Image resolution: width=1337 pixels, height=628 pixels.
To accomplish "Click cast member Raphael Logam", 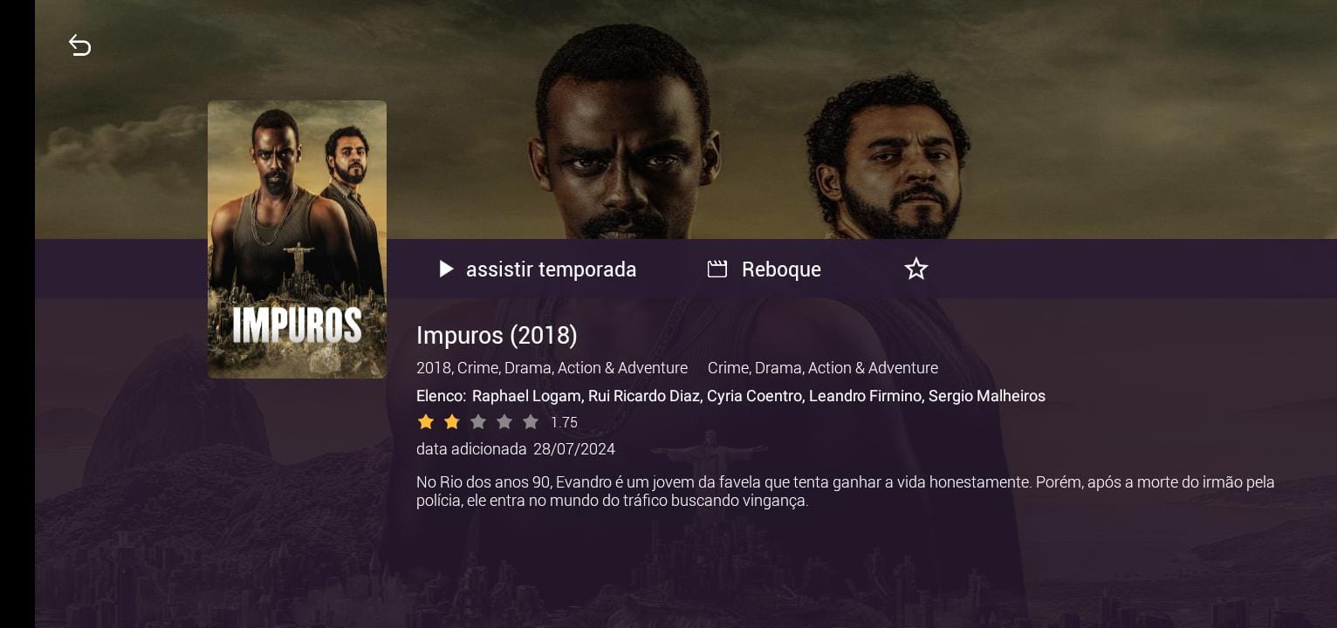I will coord(525,396).
